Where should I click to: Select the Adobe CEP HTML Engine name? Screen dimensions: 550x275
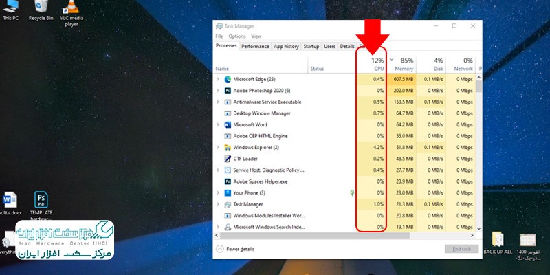pos(261,136)
